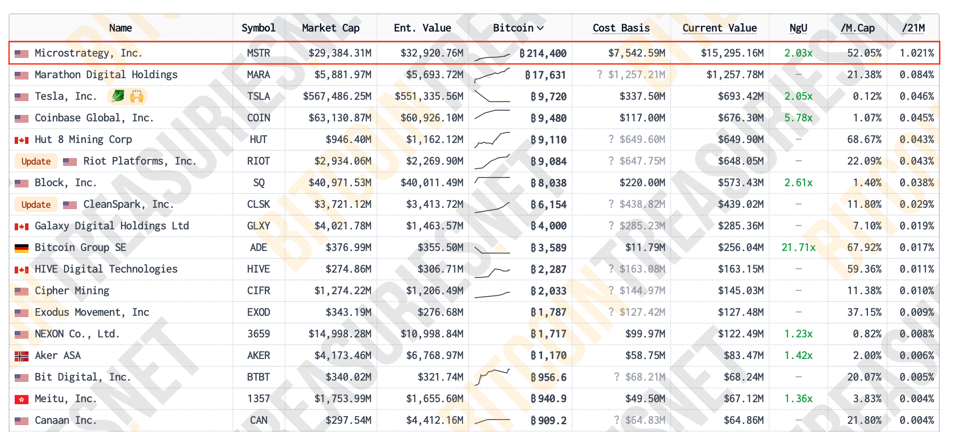957x432 pixels.
Task: Click the US flag beside CleanSpark, Inc.
Action: (70, 205)
